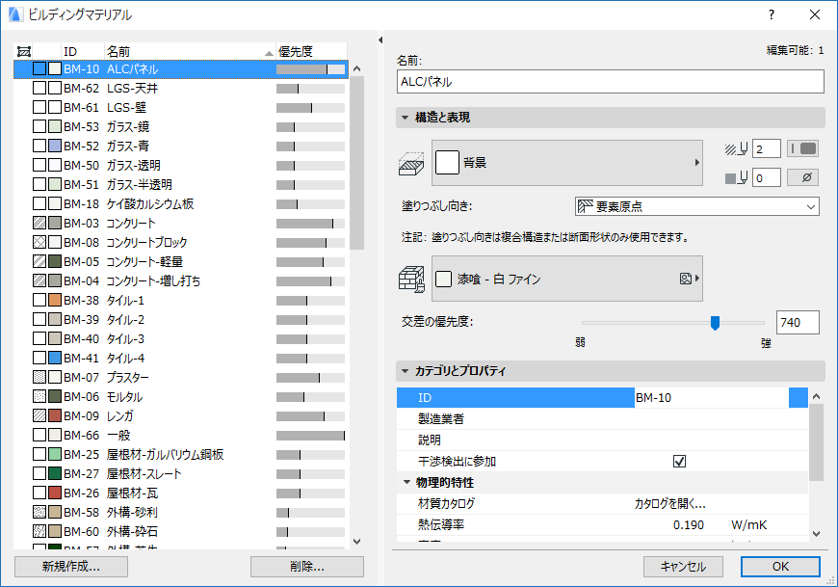This screenshot has height=587, width=838.
Task: Click the OK button
Action: 780,567
